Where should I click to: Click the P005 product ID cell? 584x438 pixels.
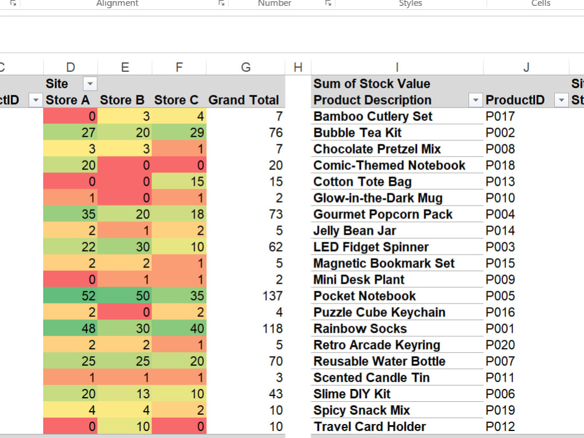click(526, 296)
